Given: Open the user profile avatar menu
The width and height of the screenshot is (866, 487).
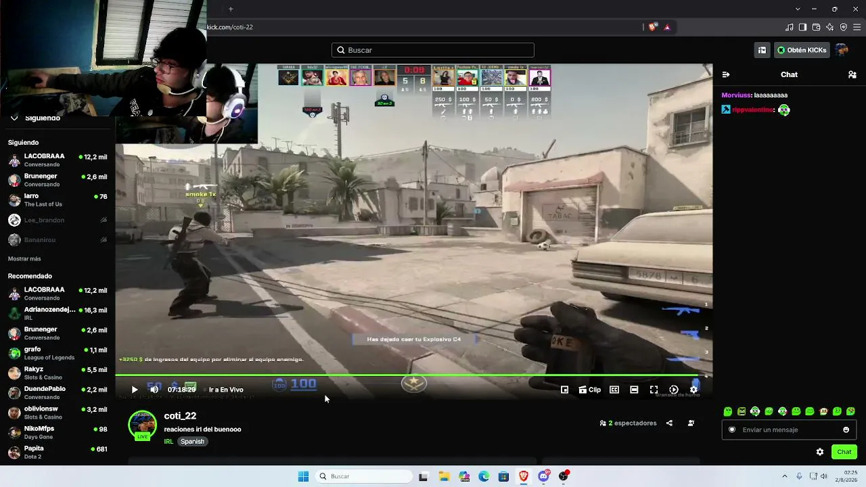Looking at the screenshot, I should 842,50.
